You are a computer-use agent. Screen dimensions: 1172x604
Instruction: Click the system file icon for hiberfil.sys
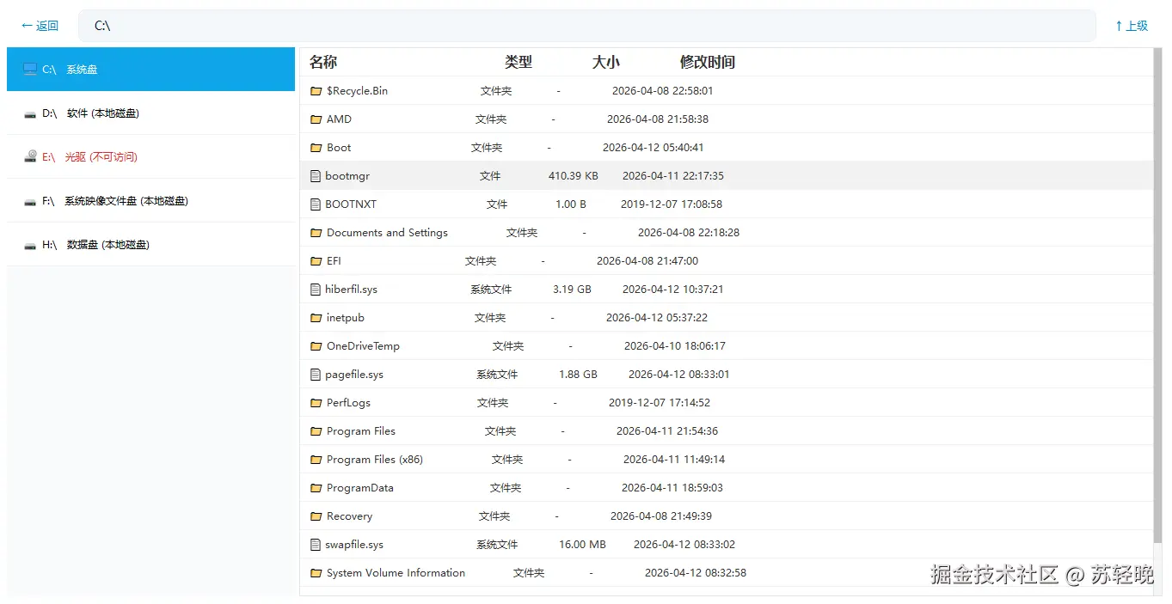pos(316,289)
